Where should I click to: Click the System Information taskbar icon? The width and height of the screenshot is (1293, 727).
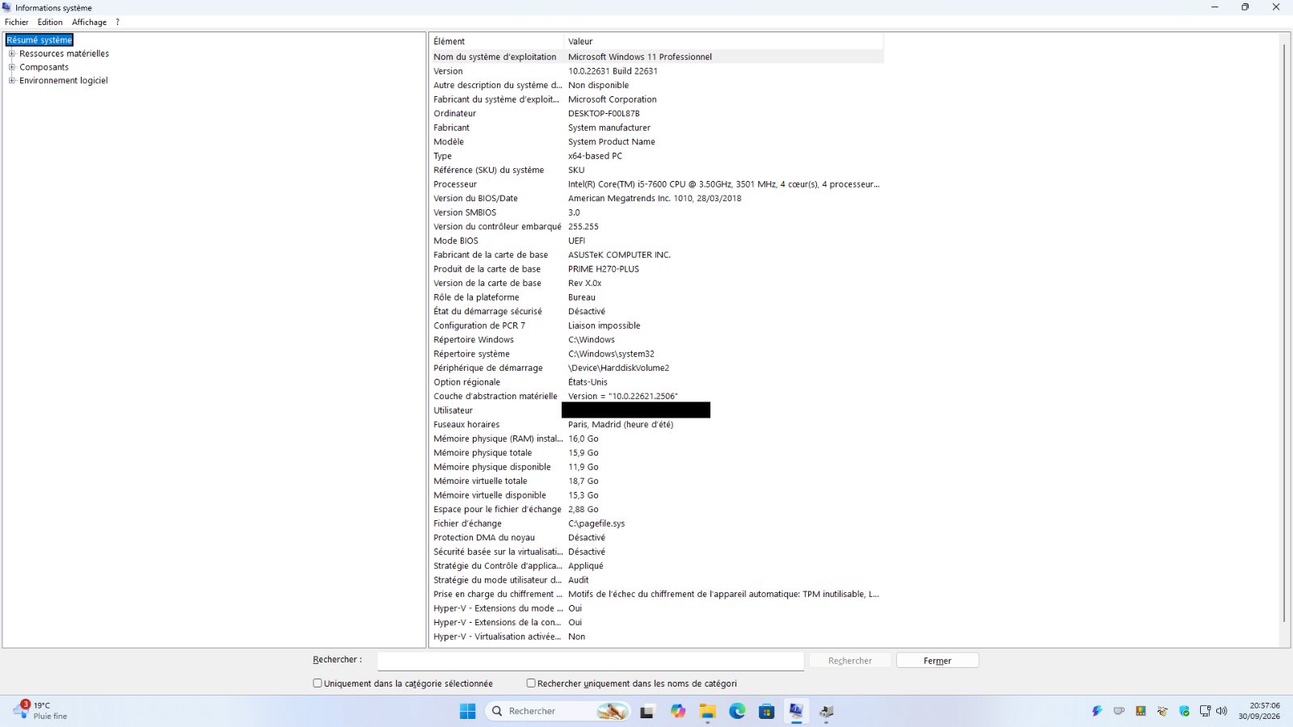(796, 711)
